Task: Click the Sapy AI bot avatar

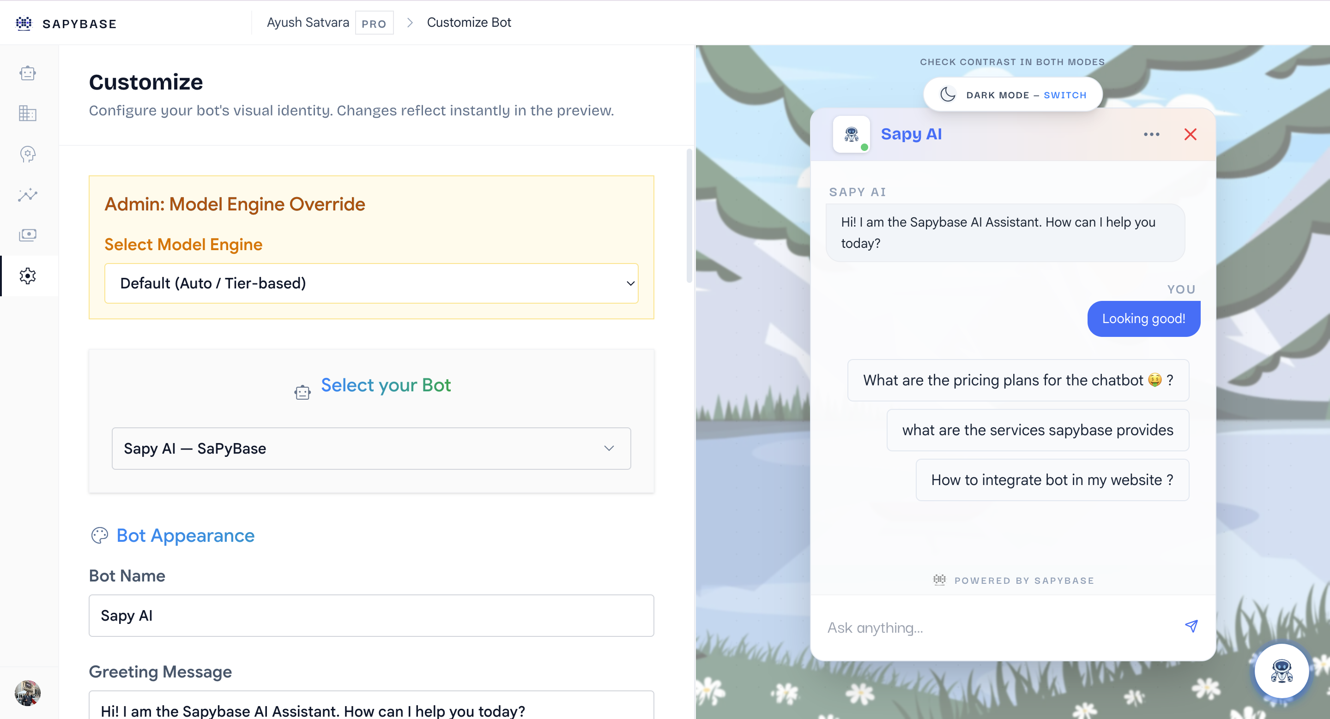Action: tap(852, 134)
